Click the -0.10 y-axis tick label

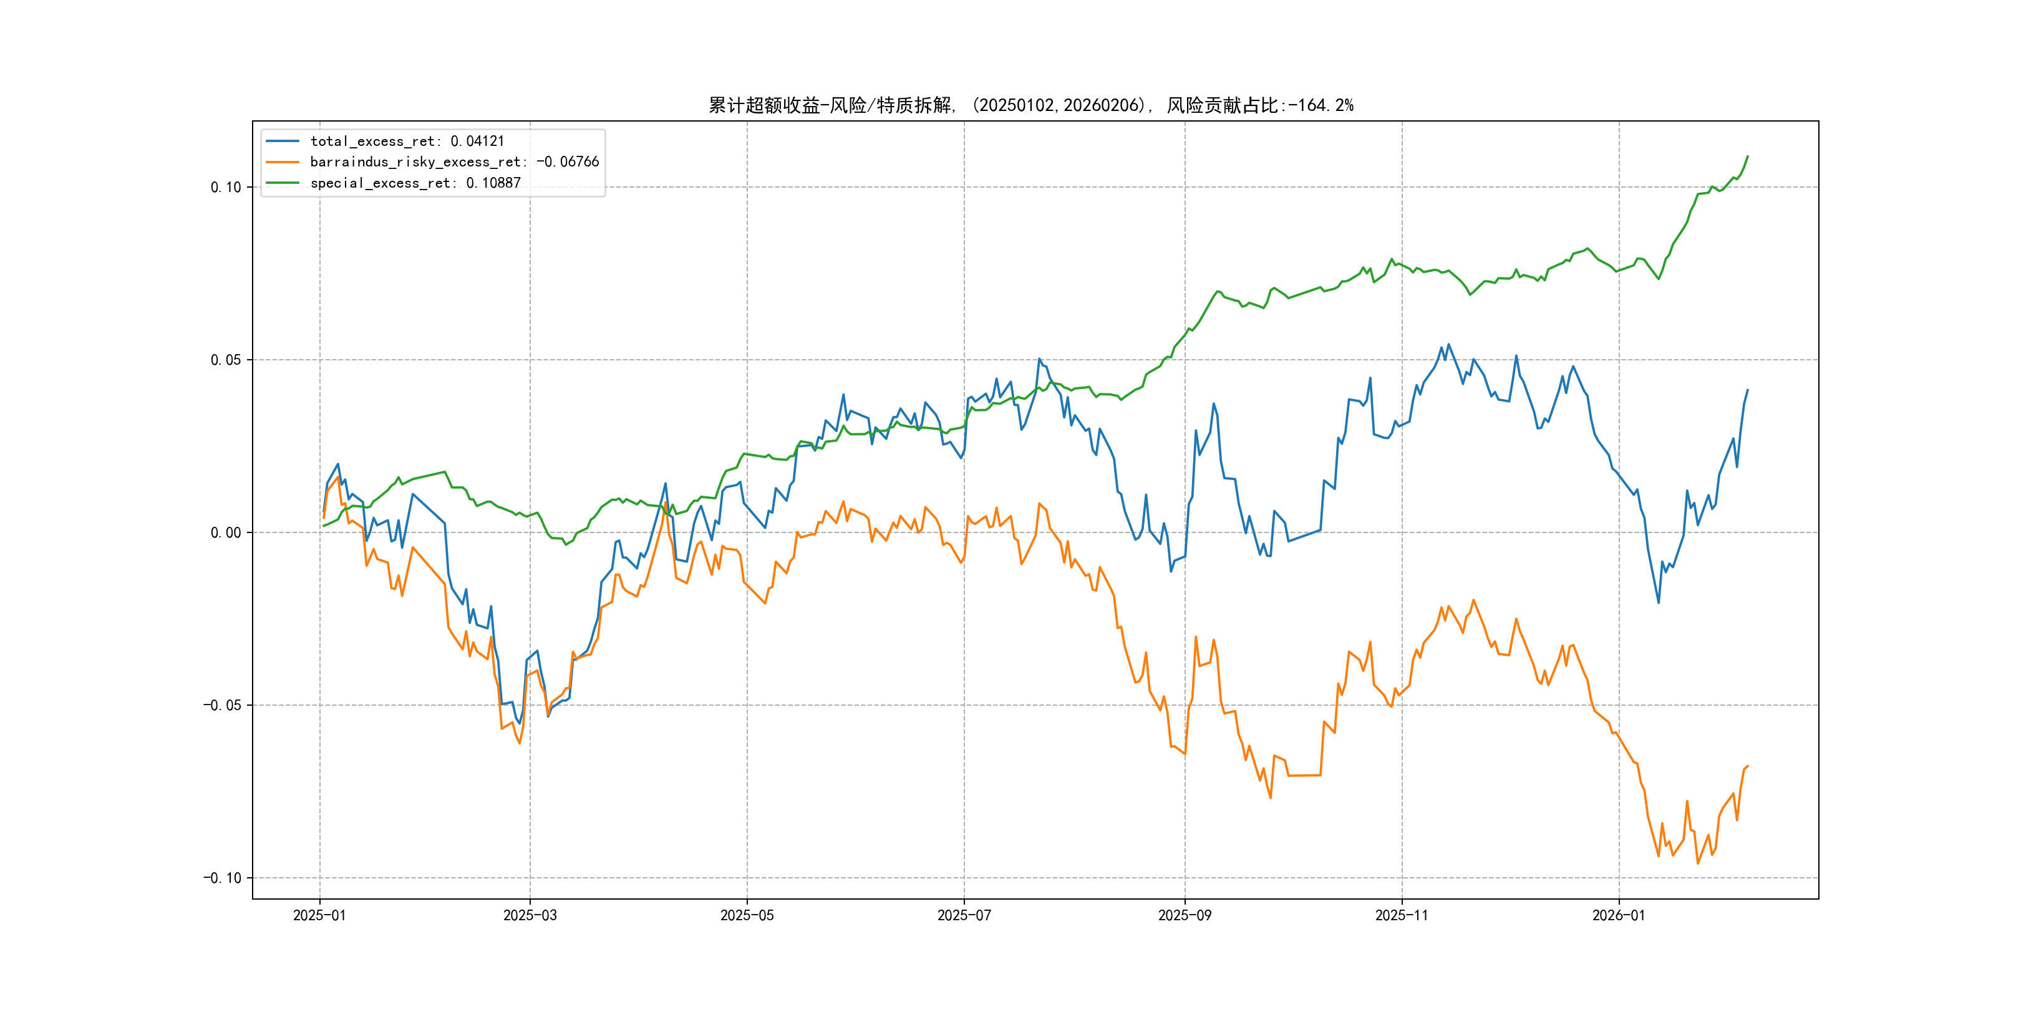(222, 877)
